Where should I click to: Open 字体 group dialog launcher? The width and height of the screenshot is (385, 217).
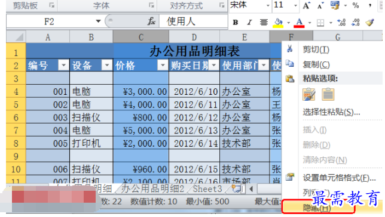click(x=151, y=5)
